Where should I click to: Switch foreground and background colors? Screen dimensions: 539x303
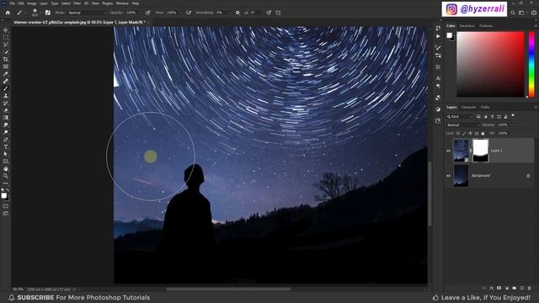click(x=8, y=190)
